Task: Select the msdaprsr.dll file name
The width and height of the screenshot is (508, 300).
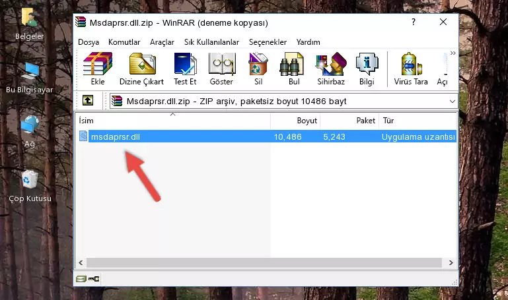Action: pos(116,136)
